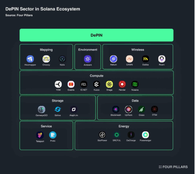Screen dimensions: 195x174
Task: Click the GenesysGO globe icon
Action: 42,109
